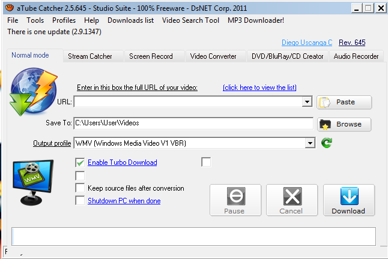
Task: Check Keep source files after conversion
Action: (80, 188)
